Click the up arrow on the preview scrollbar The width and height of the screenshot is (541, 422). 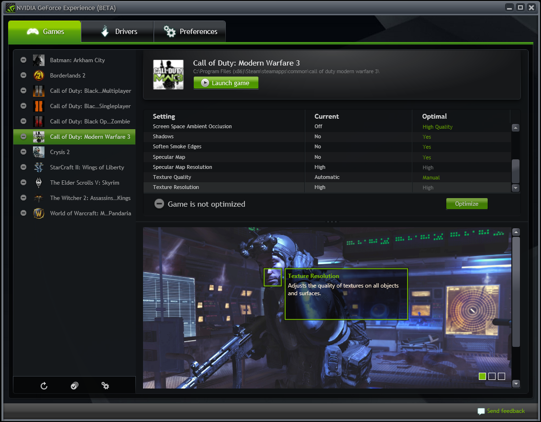[516, 231]
